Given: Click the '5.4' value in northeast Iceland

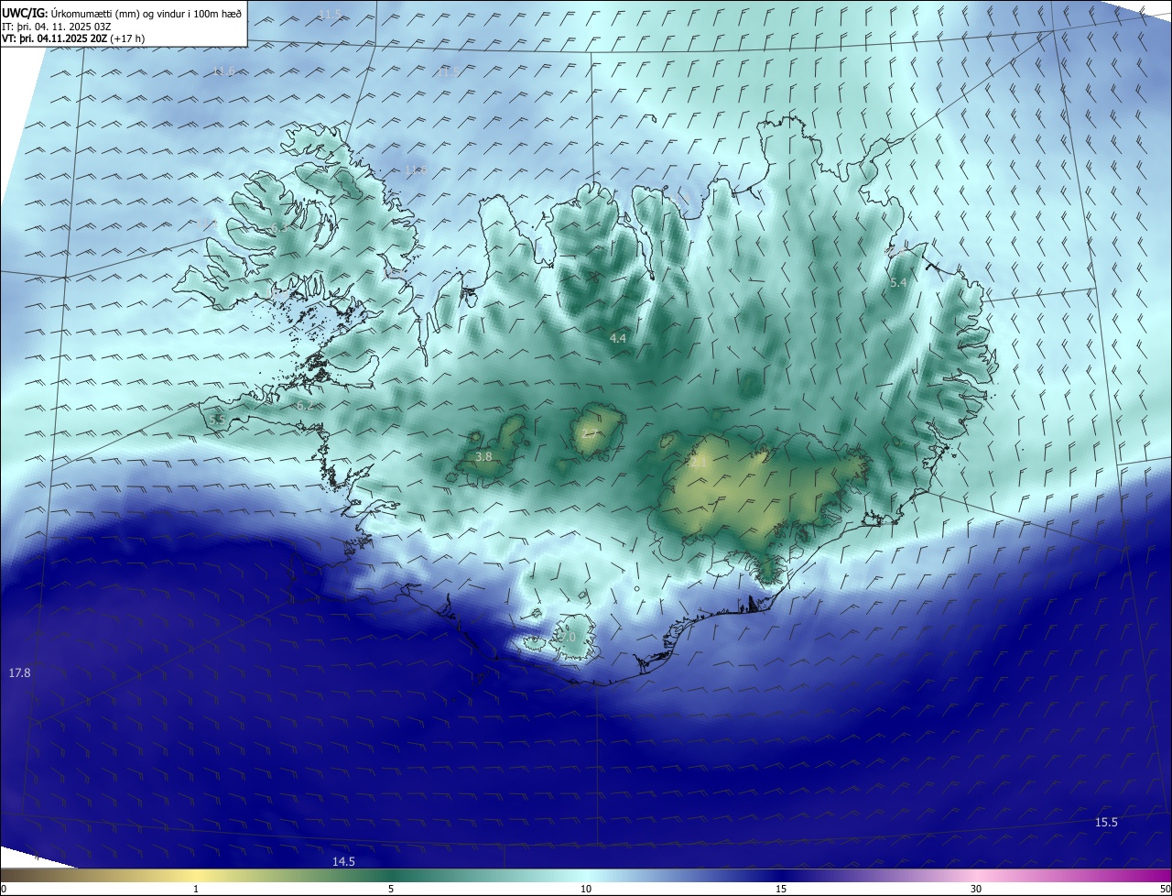Looking at the screenshot, I should point(898,283).
